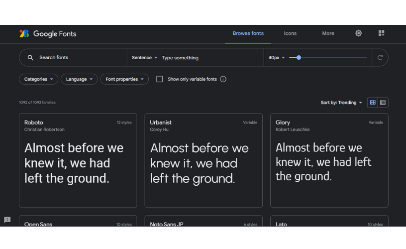The width and height of the screenshot is (406, 249).
Task: Click the Lato font card
Action: [329, 221]
